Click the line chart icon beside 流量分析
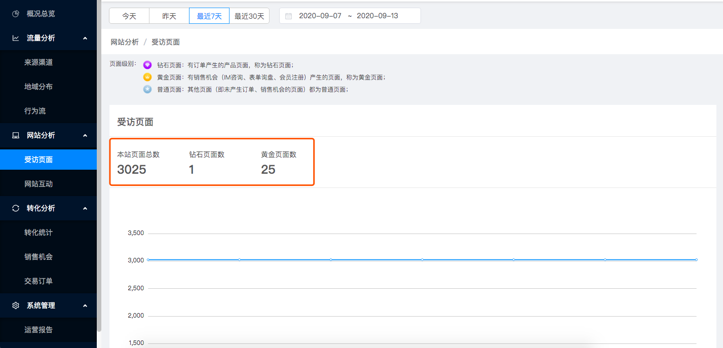The width and height of the screenshot is (723, 348). [16, 38]
